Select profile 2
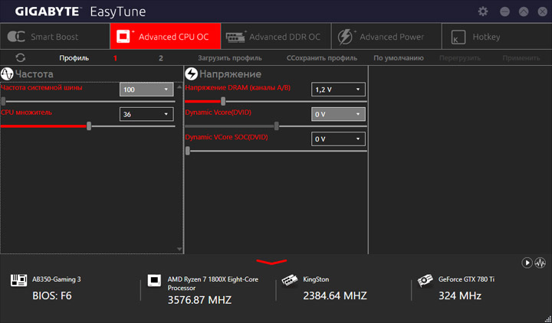552x323 pixels. (161, 58)
